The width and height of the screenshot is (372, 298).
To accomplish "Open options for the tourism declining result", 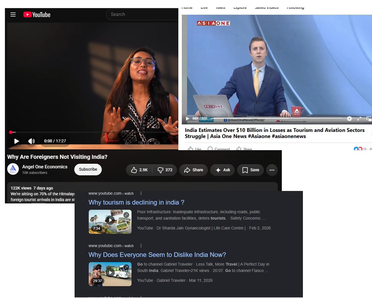I will [x=141, y=193].
